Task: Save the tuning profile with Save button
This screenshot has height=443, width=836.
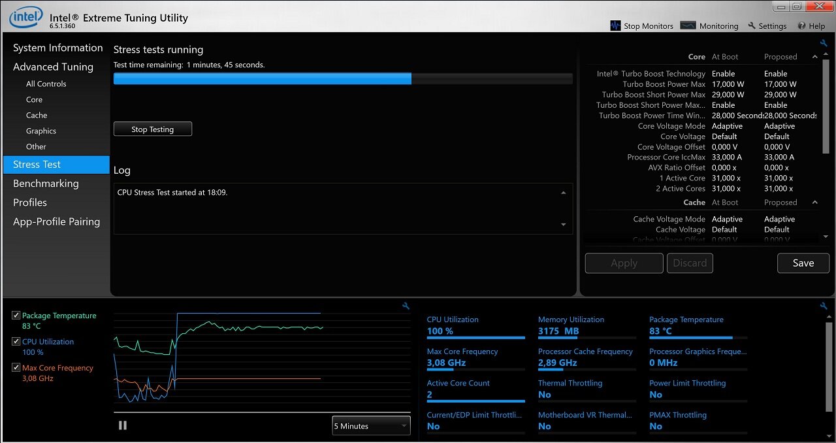Action: [x=803, y=263]
